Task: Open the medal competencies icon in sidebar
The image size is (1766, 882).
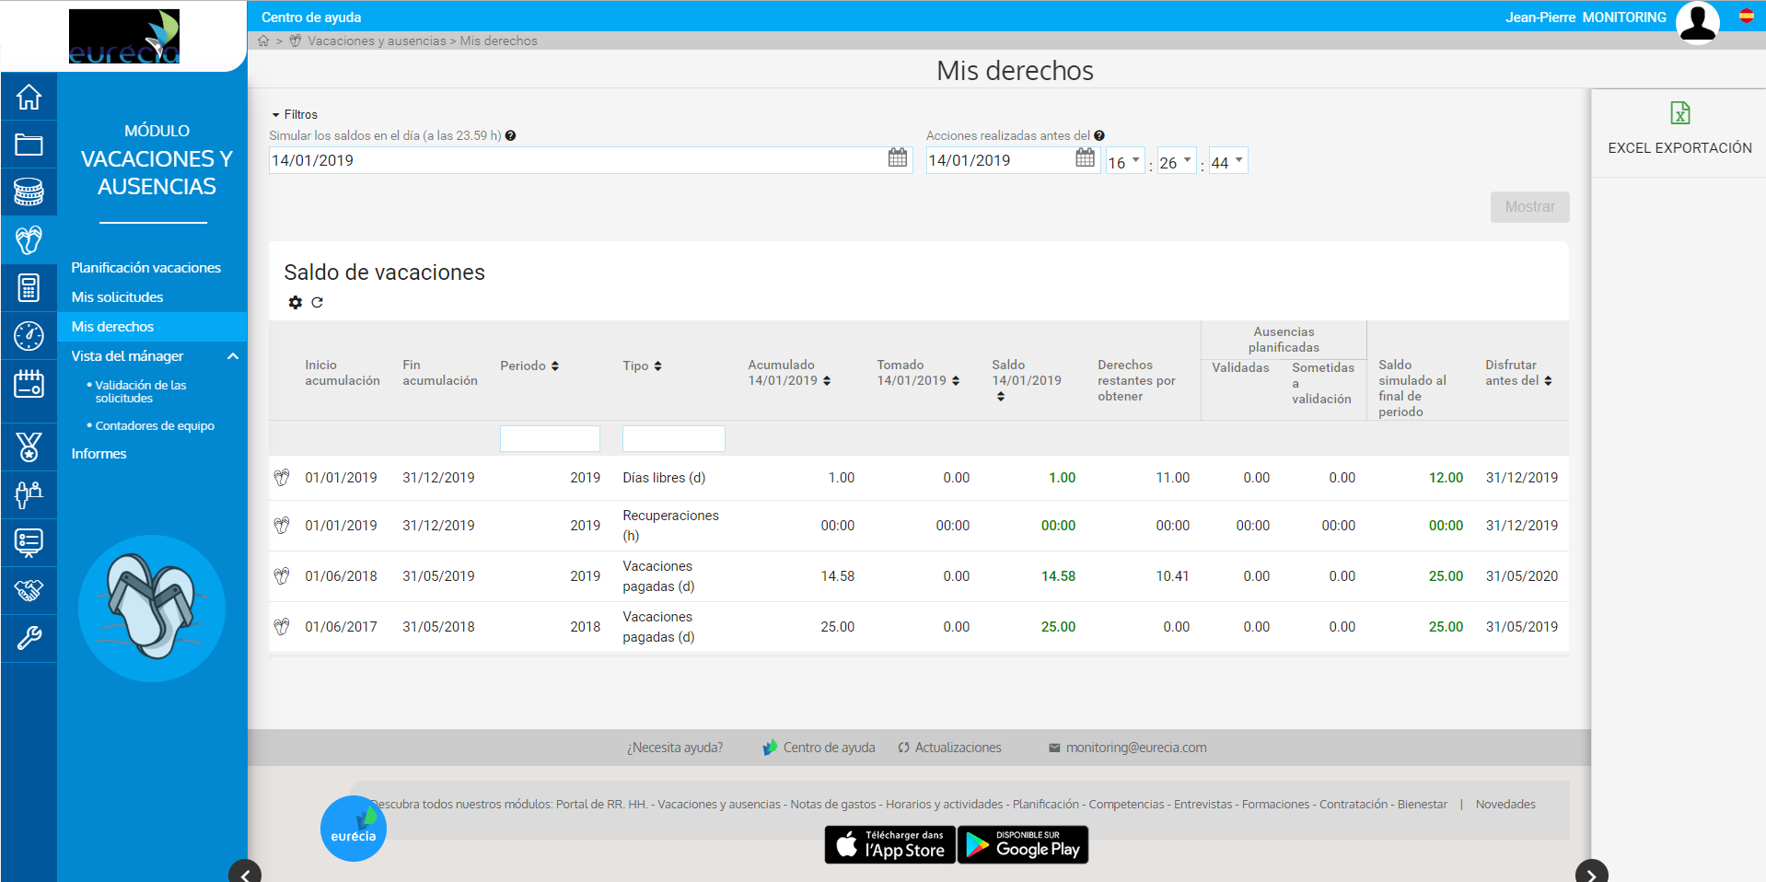Action: [29, 447]
